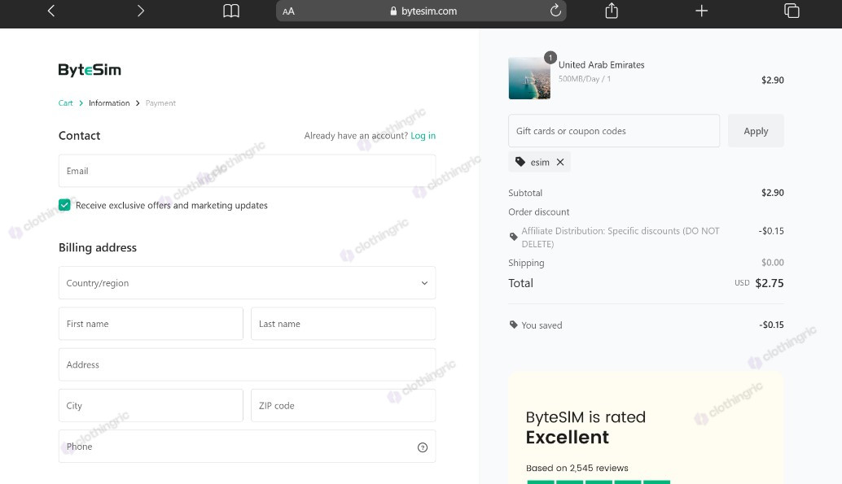
Task: Click the ByteSim logo
Action: coord(90,70)
